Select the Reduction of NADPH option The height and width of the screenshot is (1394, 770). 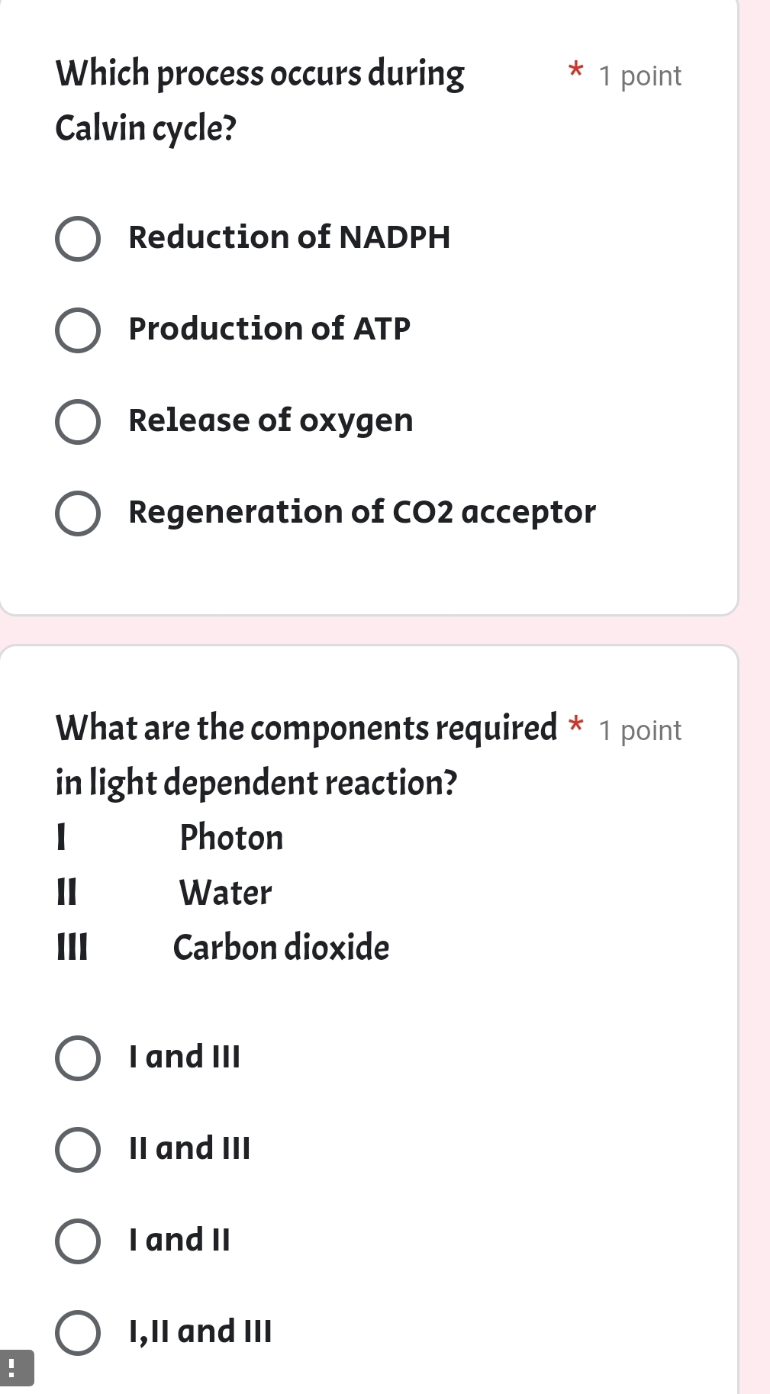79,238
